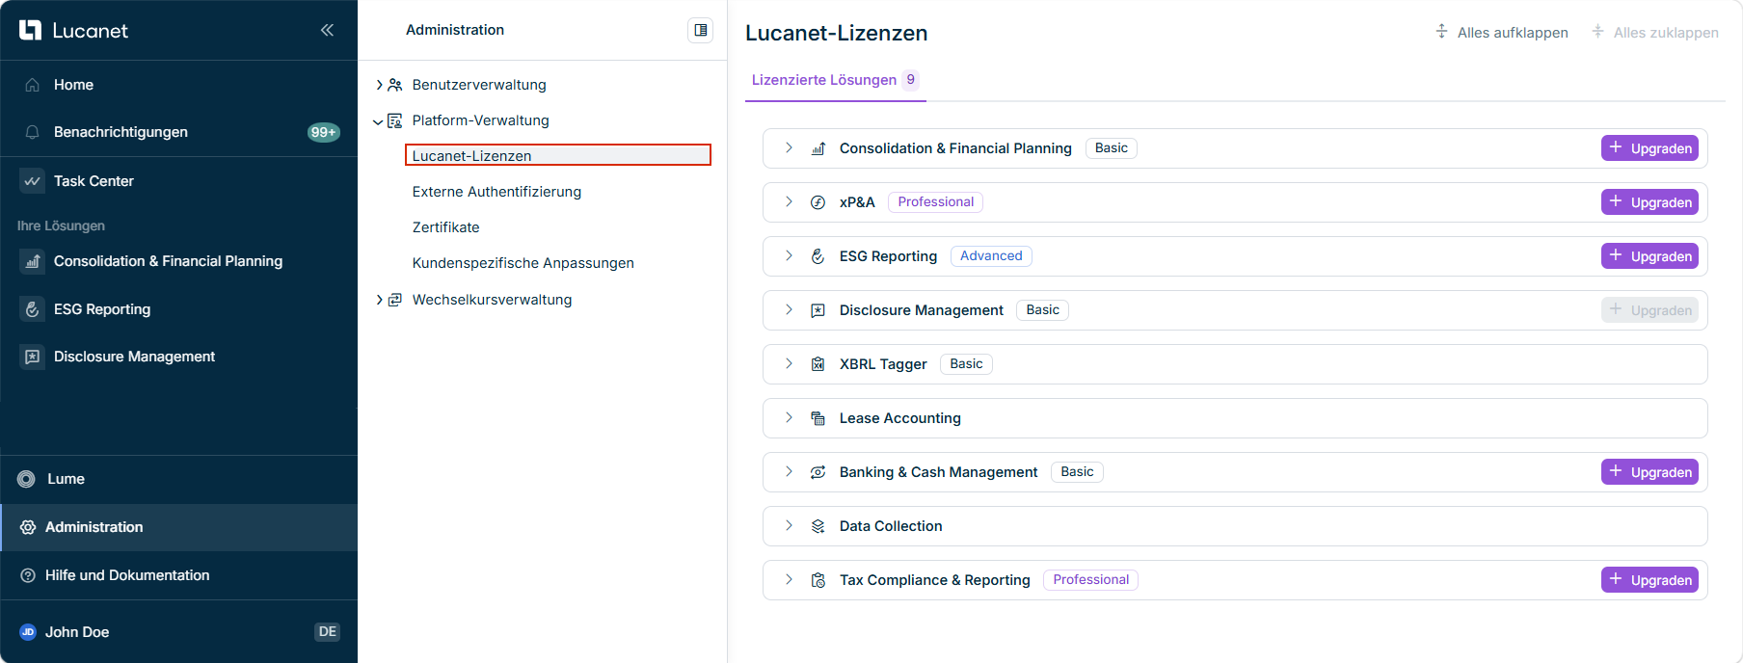Click the xP&A row icon
The width and height of the screenshot is (1743, 663).
pyautogui.click(x=818, y=202)
